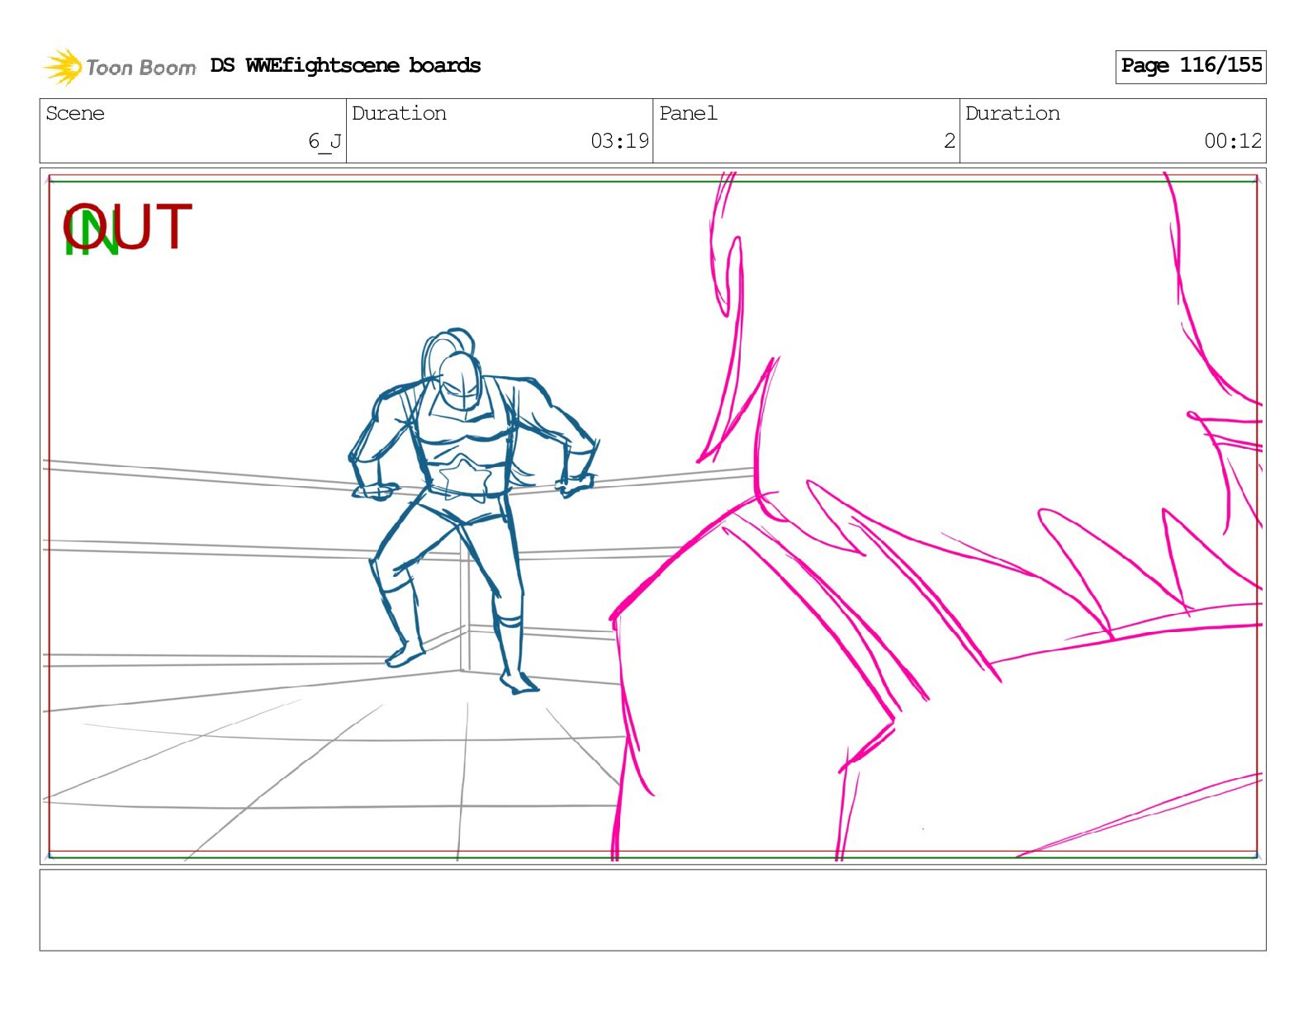
Task: Click the Toon Boom logo icon
Action: (63, 67)
